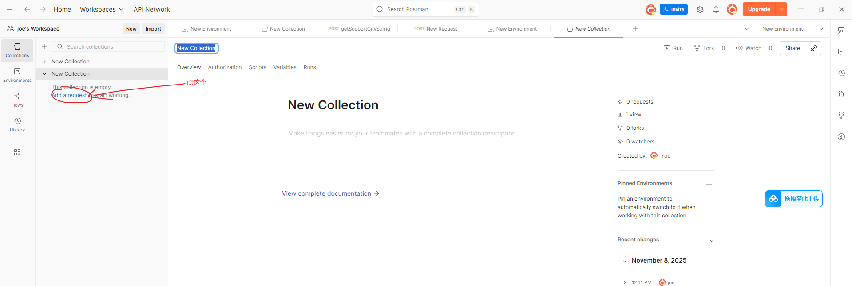Click the fork count number next to Fork
Viewport: 852px width, 286px height.
tap(723, 48)
